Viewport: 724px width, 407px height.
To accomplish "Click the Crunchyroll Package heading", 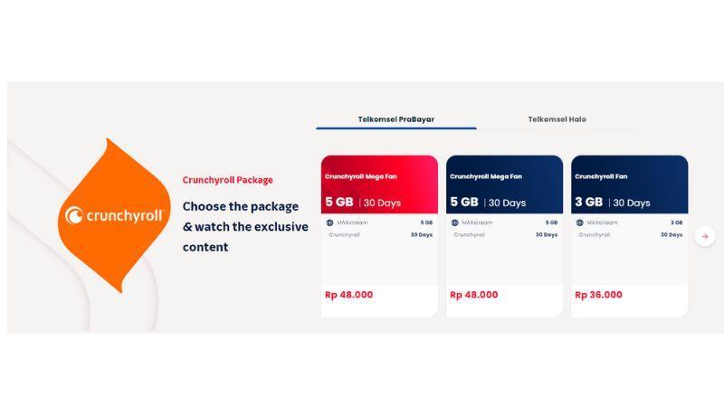I will [x=228, y=180].
